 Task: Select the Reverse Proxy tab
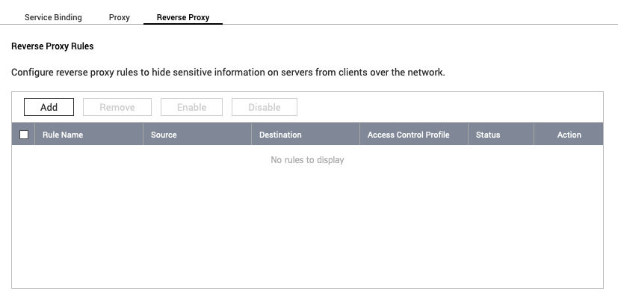point(182,17)
